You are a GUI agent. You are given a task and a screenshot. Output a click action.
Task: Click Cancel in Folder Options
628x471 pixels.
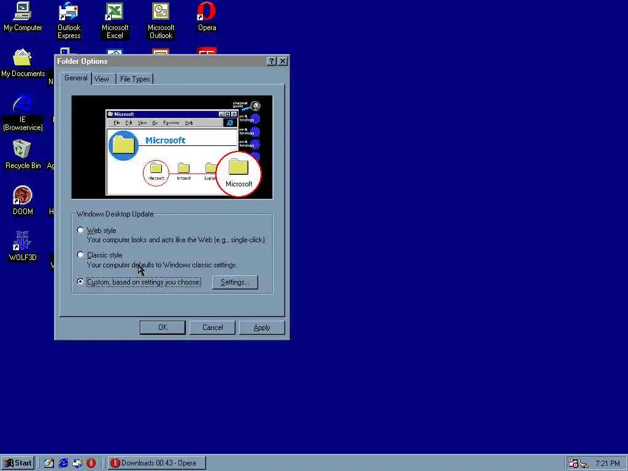(x=212, y=327)
